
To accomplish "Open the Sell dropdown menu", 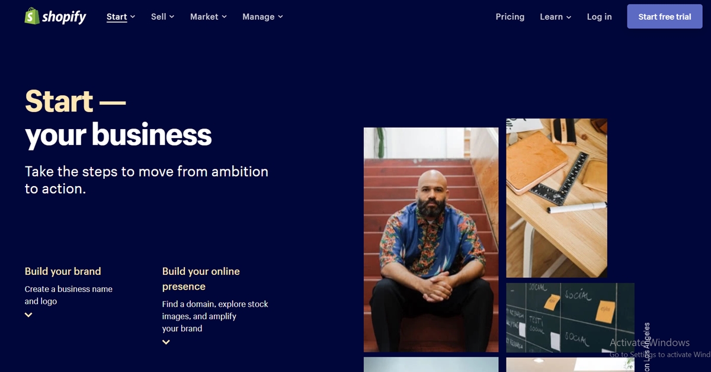I will pyautogui.click(x=162, y=17).
